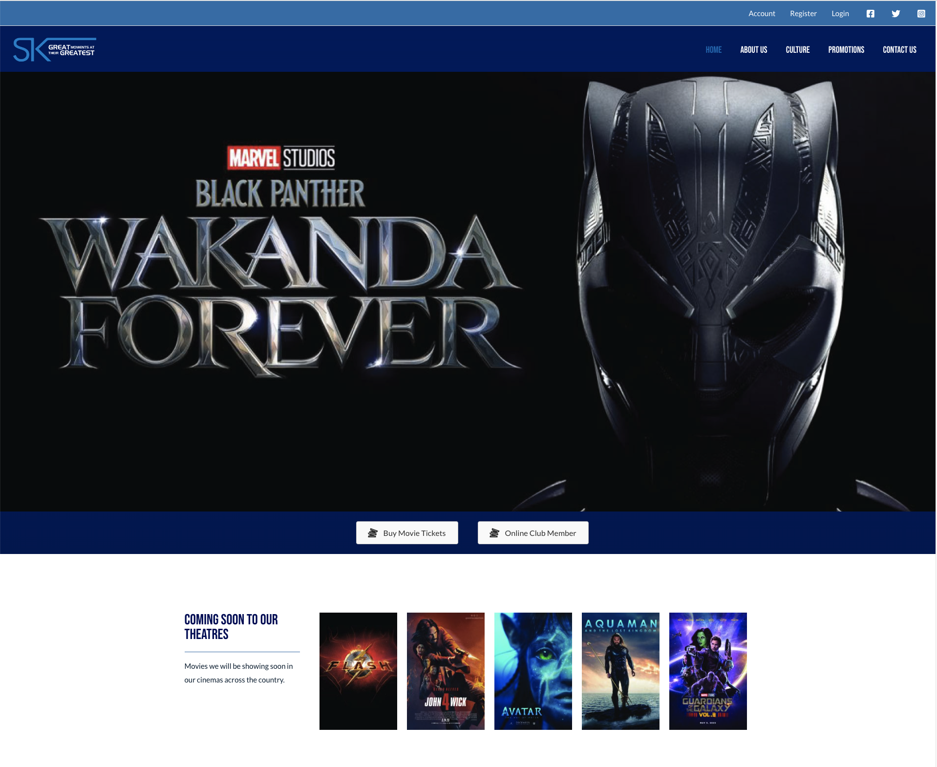
Task: Open the Facebook page icon
Action: click(871, 14)
